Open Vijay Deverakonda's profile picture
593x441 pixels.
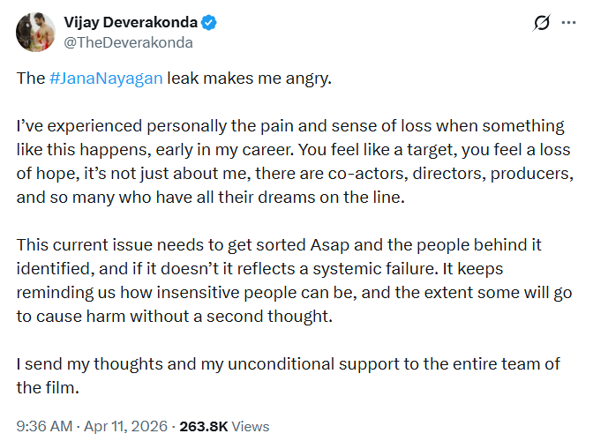pos(35,32)
